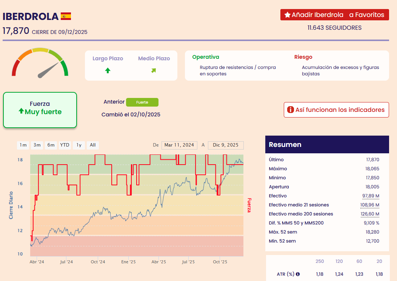Click the Fuerza axis label on chart
This screenshot has width=397, height=281.
click(x=249, y=205)
